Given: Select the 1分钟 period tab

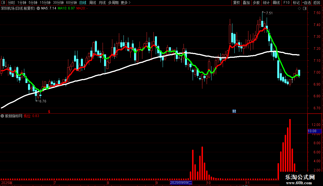Looking at the screenshot, I should pos(22,3).
